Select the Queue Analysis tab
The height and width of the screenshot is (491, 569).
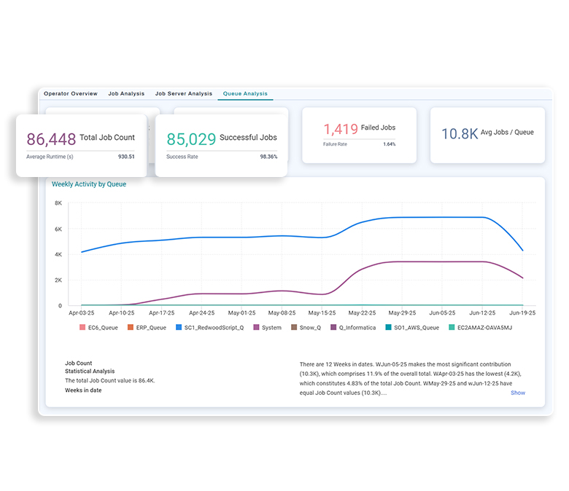click(x=245, y=94)
